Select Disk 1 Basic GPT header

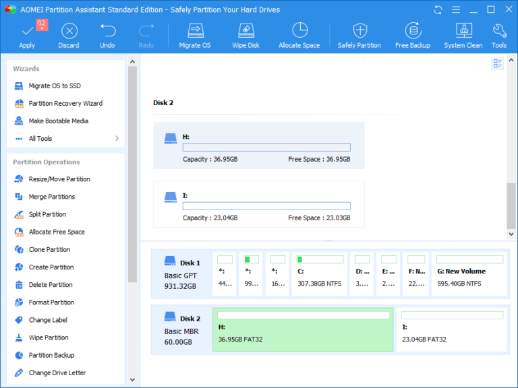point(181,274)
